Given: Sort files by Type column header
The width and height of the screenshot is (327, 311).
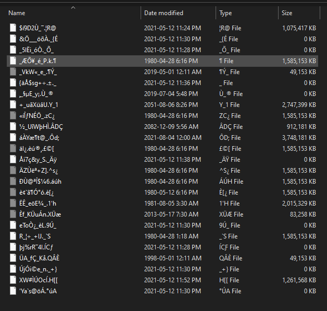Looking at the screenshot, I should pos(225,13).
